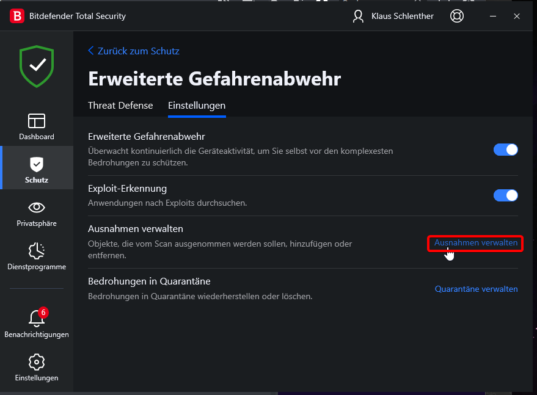Open Einstellungen gear icon in sidebar

(x=37, y=361)
